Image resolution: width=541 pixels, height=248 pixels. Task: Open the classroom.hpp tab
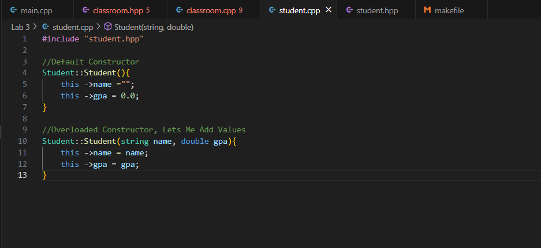click(x=121, y=10)
